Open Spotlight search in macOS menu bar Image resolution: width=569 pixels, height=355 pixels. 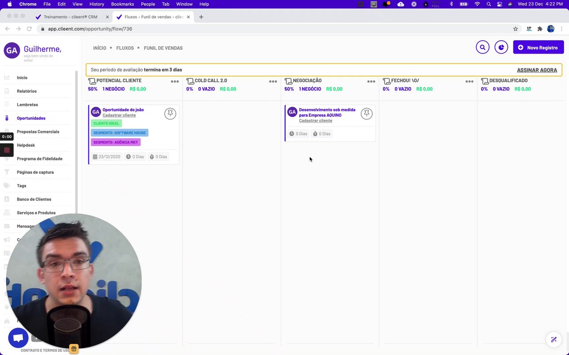(489, 4)
